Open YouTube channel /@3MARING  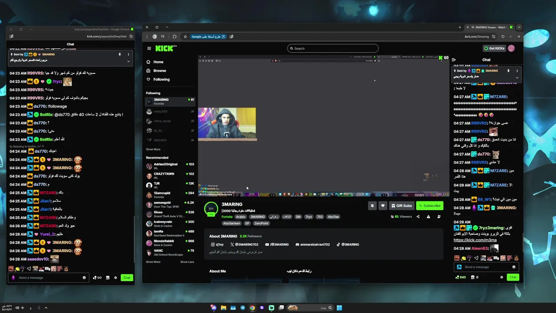277,244
